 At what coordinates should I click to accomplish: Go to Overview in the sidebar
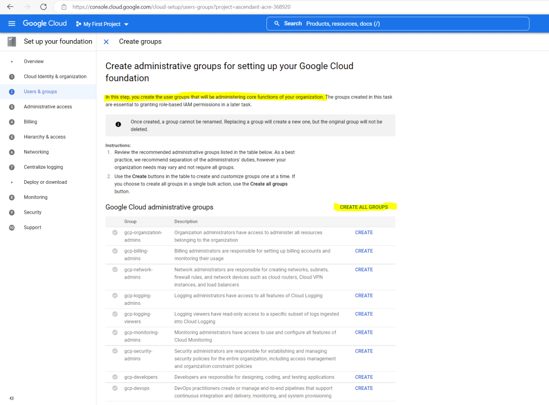coord(34,61)
